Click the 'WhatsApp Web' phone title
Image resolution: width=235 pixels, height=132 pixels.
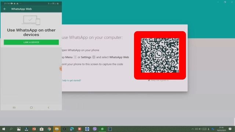coord(21,9)
